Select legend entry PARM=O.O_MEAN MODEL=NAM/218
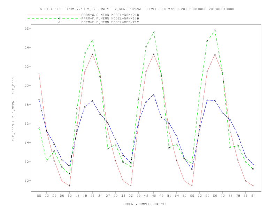 tap(110, 15)
